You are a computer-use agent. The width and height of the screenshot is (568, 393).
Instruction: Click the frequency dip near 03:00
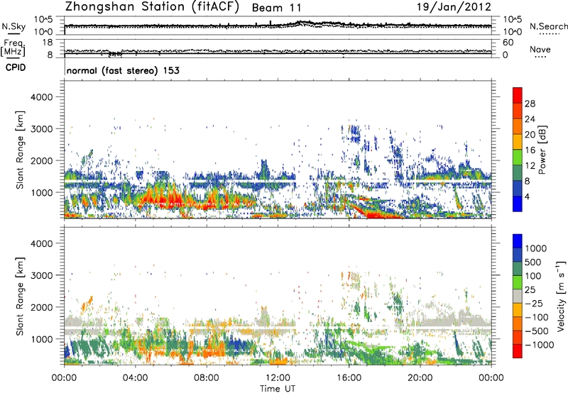115,55
